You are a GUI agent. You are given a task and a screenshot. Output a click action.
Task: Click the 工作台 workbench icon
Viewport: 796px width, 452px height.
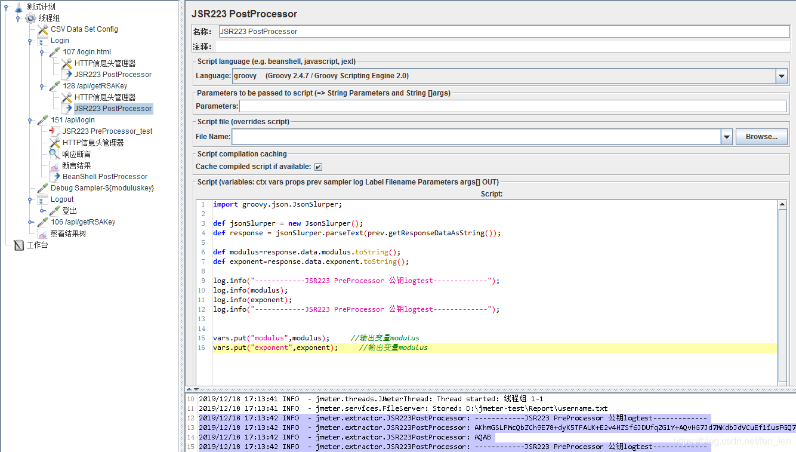pyautogui.click(x=18, y=245)
